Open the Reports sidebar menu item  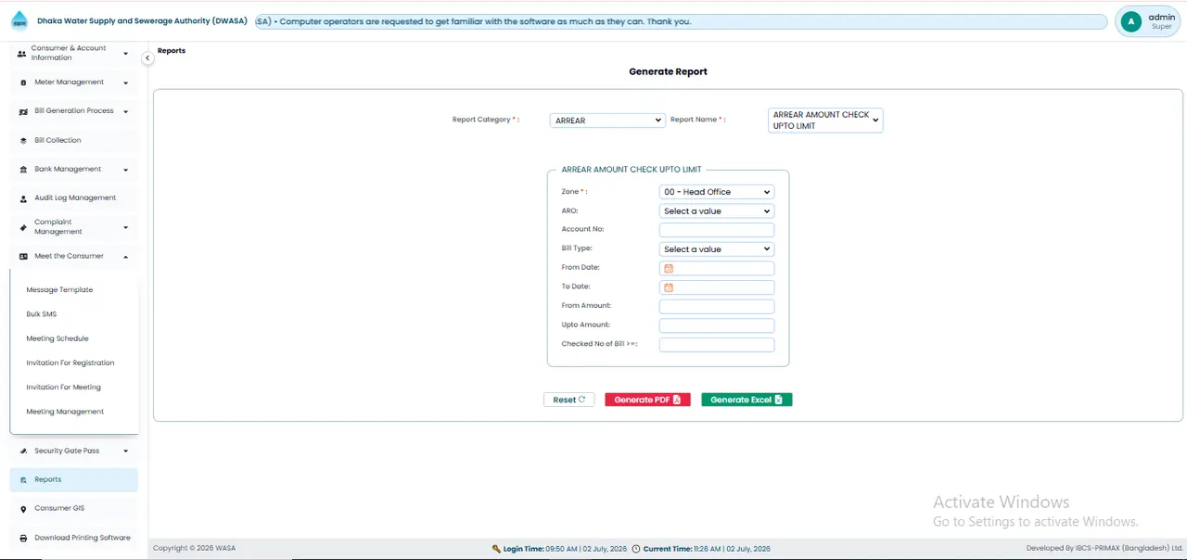[x=73, y=480]
